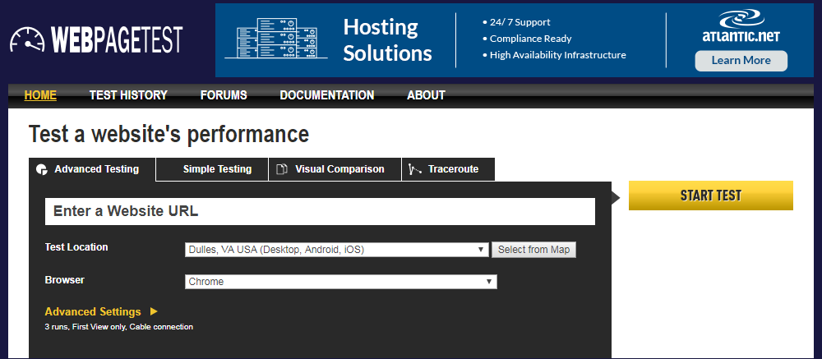This screenshot has width=822, height=359.
Task: Click the WebPageTest speedometer logo icon
Action: click(x=27, y=39)
